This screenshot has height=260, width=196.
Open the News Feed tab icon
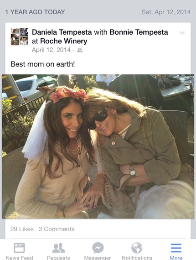click(x=20, y=248)
